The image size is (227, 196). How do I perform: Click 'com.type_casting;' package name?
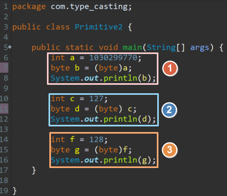pyautogui.click(x=91, y=7)
